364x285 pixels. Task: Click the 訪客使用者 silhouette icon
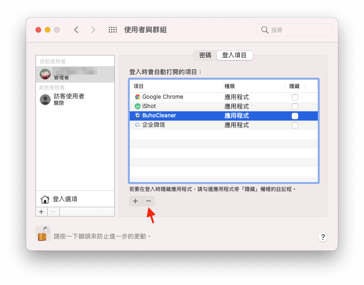coord(45,100)
